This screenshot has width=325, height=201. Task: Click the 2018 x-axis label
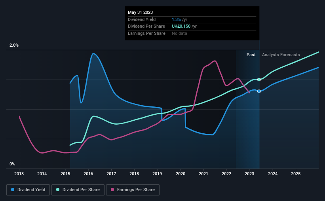pyautogui.click(x=134, y=174)
